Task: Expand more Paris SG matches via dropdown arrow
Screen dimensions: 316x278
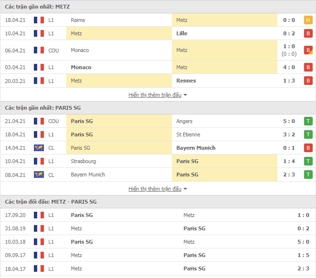Action: click(x=185, y=189)
